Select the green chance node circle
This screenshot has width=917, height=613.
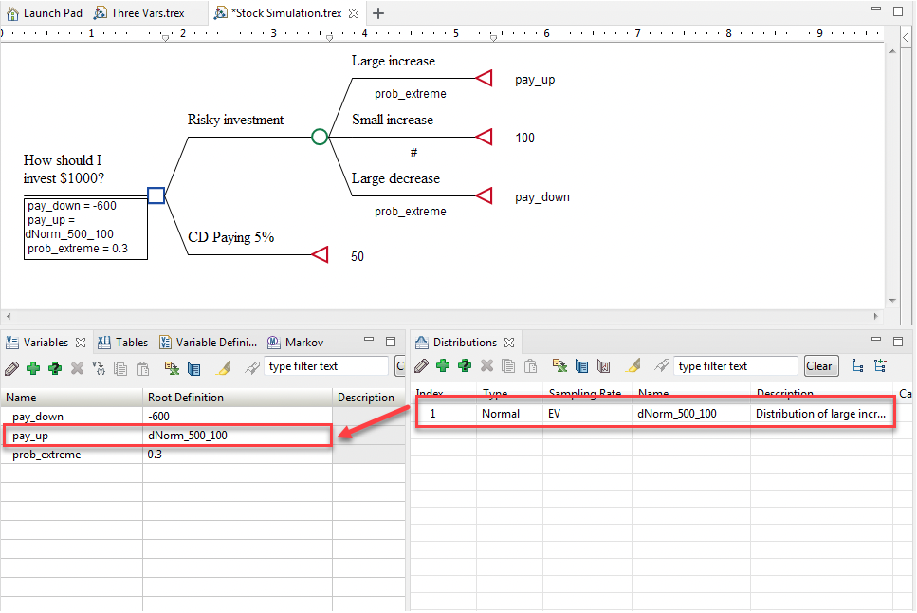[320, 137]
